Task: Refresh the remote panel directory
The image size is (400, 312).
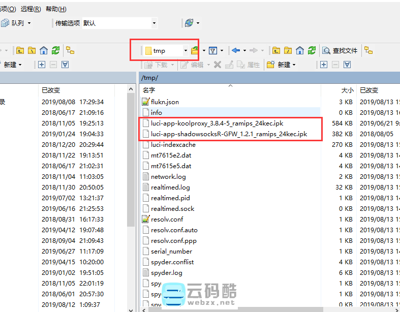Action: [x=312, y=50]
